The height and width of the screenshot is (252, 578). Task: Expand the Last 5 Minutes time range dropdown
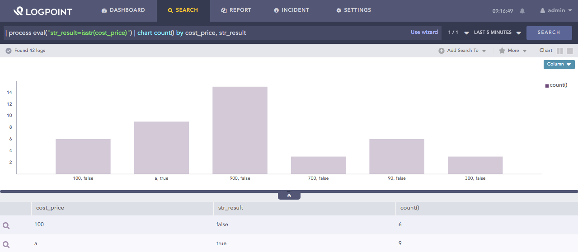click(497, 33)
